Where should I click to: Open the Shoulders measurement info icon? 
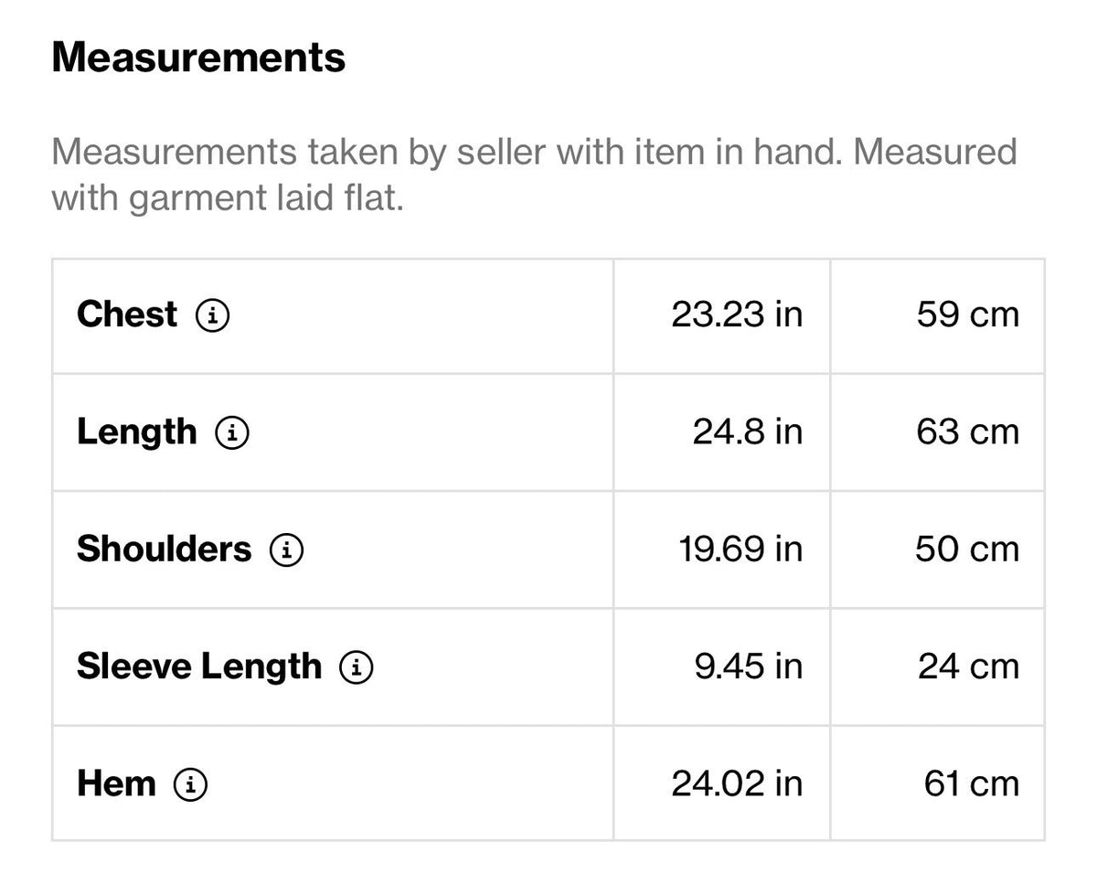point(287,549)
